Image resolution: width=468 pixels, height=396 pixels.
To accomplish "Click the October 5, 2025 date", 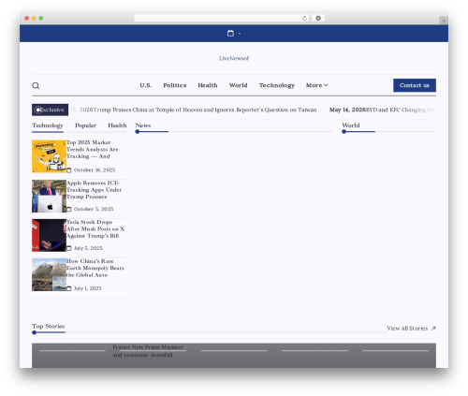I will pyautogui.click(x=94, y=209).
